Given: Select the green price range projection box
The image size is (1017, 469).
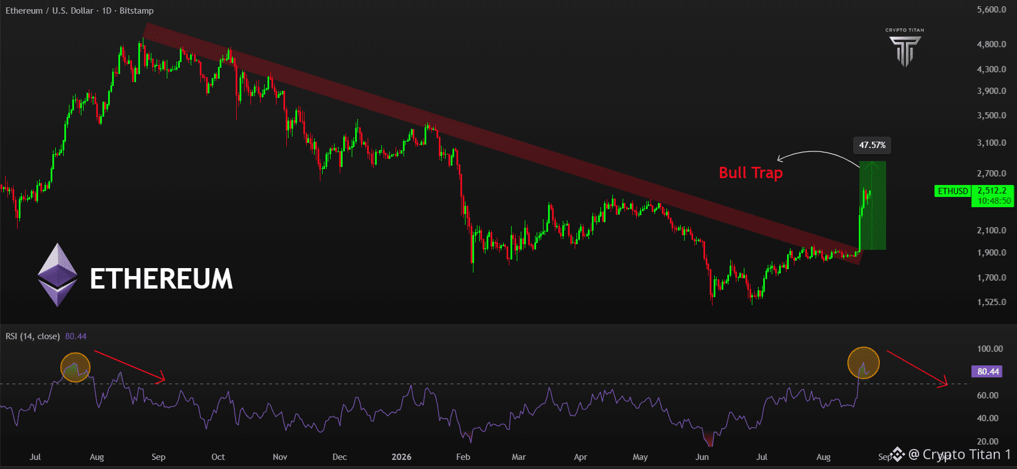Looking at the screenshot, I should [872, 205].
